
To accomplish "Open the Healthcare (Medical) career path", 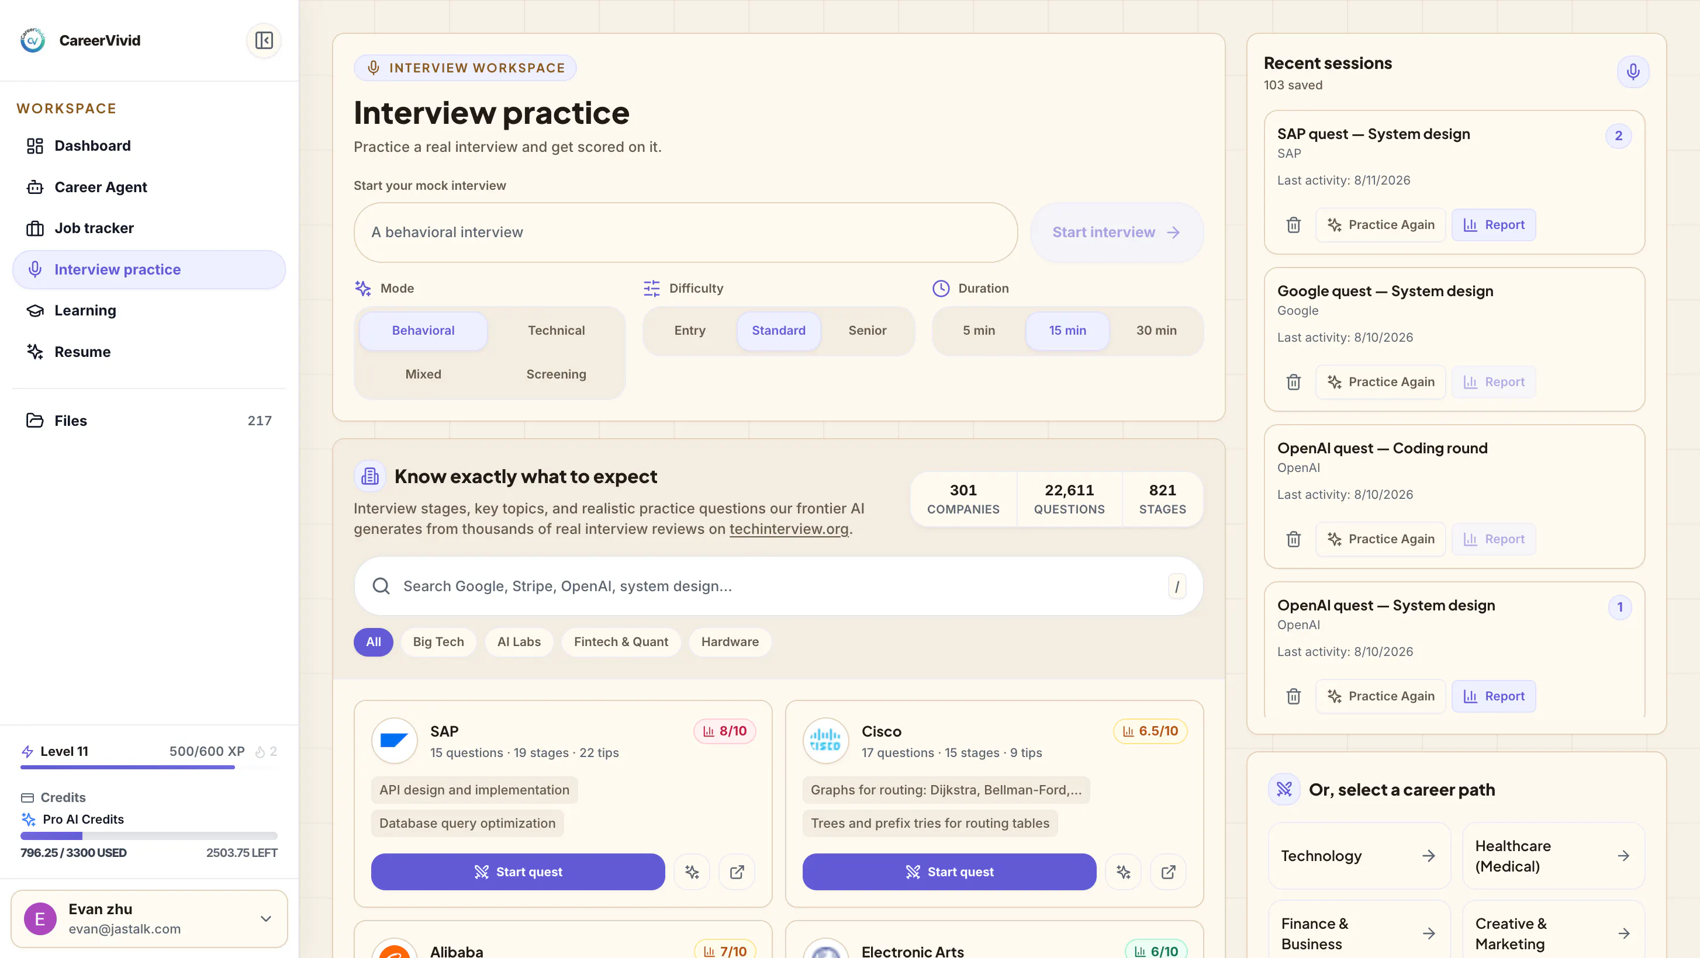I will 1553,856.
